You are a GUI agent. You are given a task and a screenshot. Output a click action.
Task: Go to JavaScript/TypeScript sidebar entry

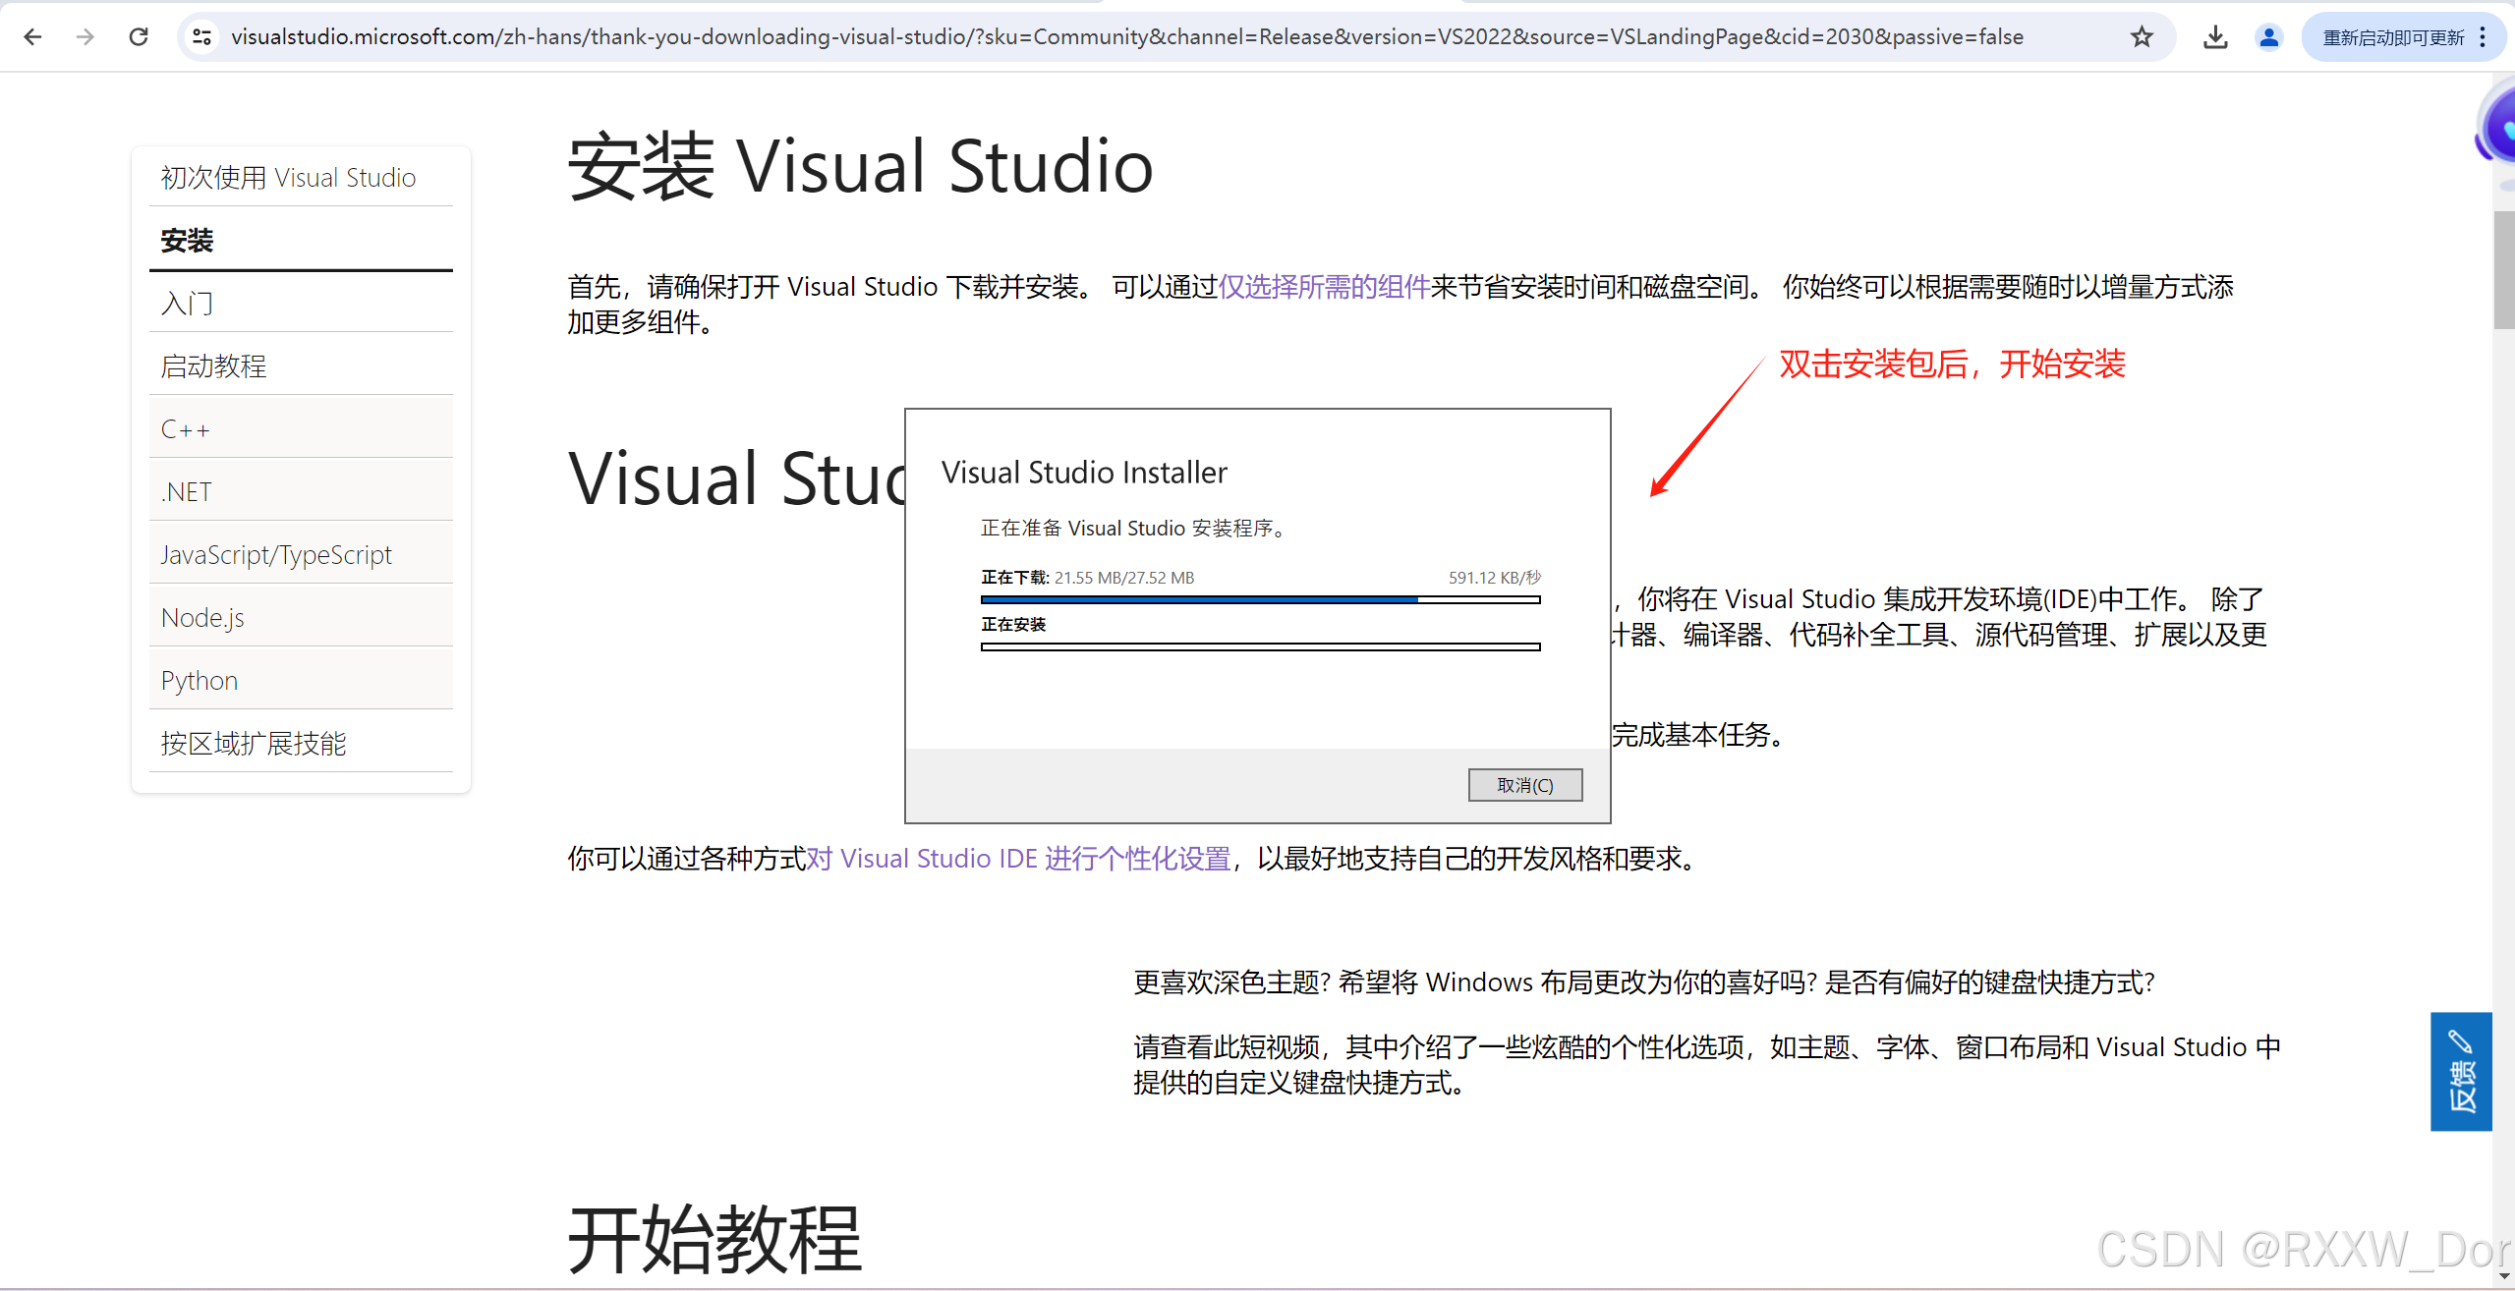pyautogui.click(x=276, y=555)
